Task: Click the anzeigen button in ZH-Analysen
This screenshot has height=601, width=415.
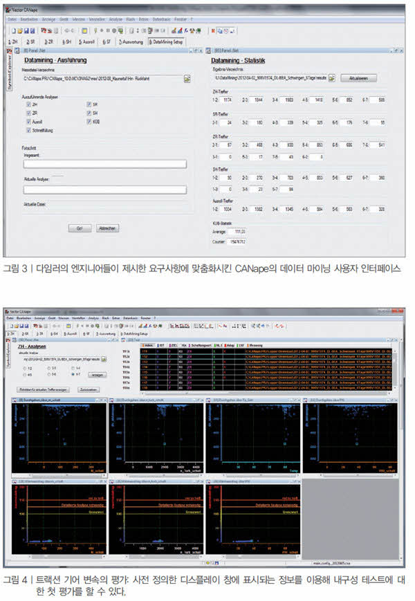Action: (98, 375)
